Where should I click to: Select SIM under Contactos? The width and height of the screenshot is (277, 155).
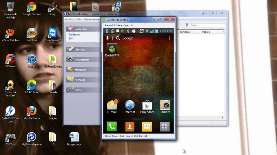click(71, 38)
